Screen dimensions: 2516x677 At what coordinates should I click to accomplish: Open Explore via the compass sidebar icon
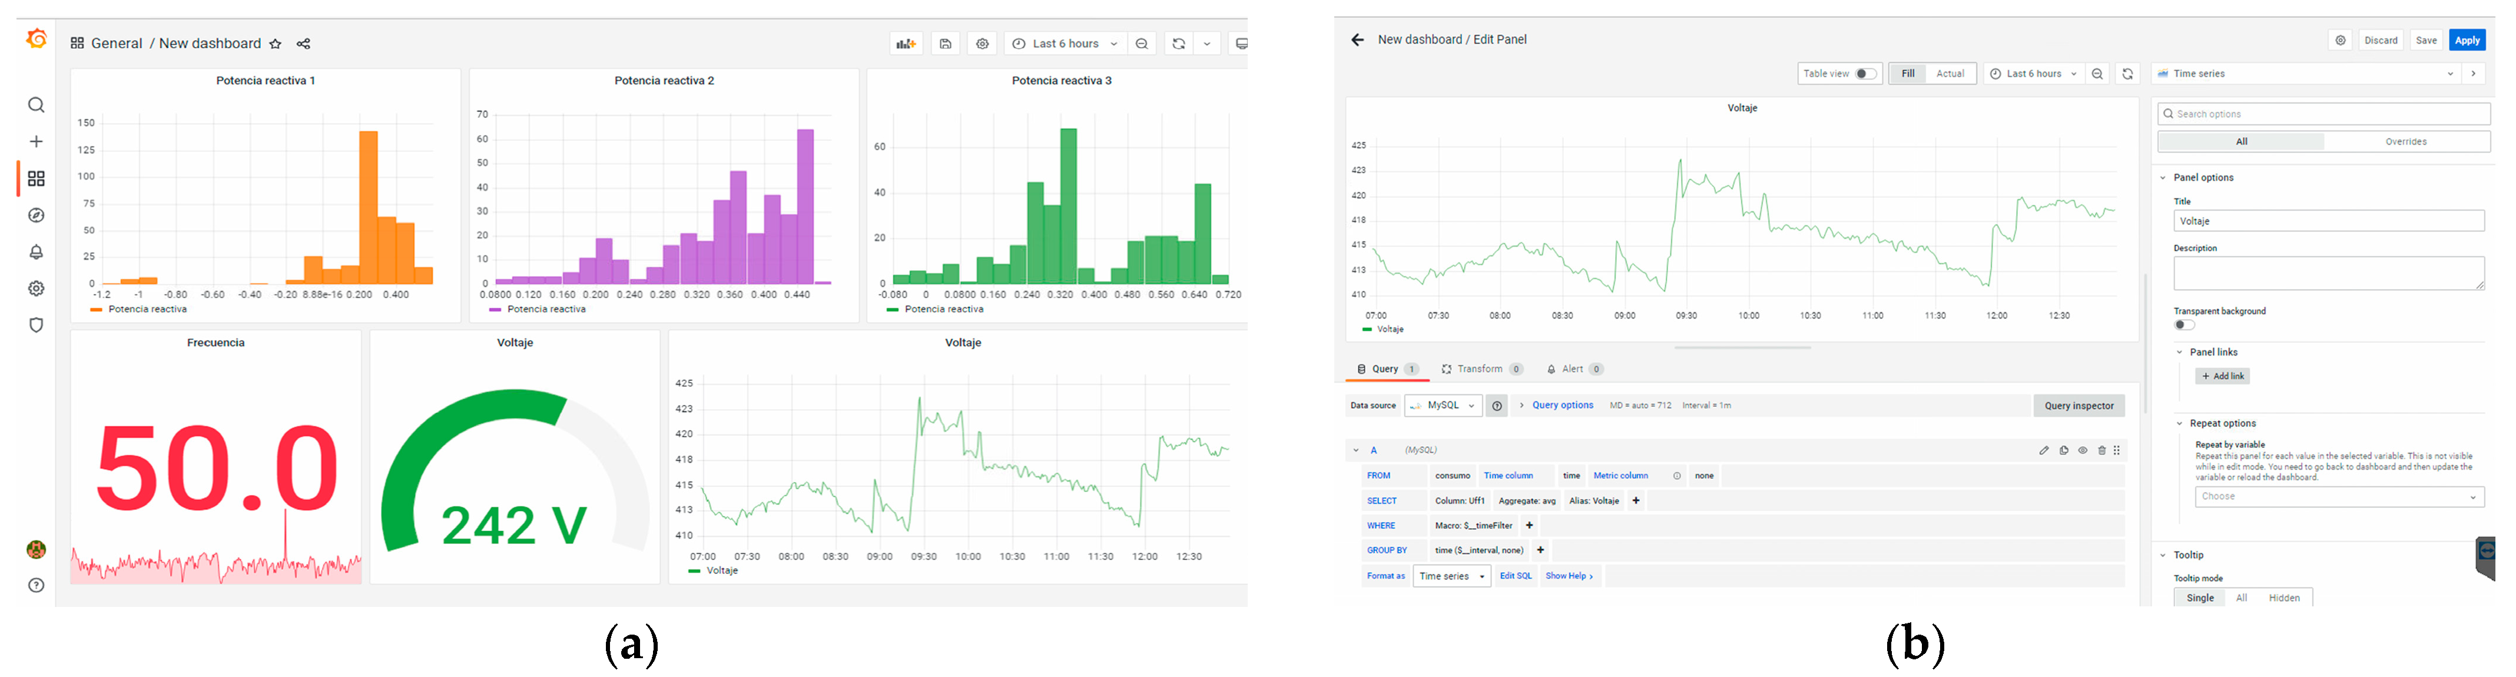tap(36, 216)
